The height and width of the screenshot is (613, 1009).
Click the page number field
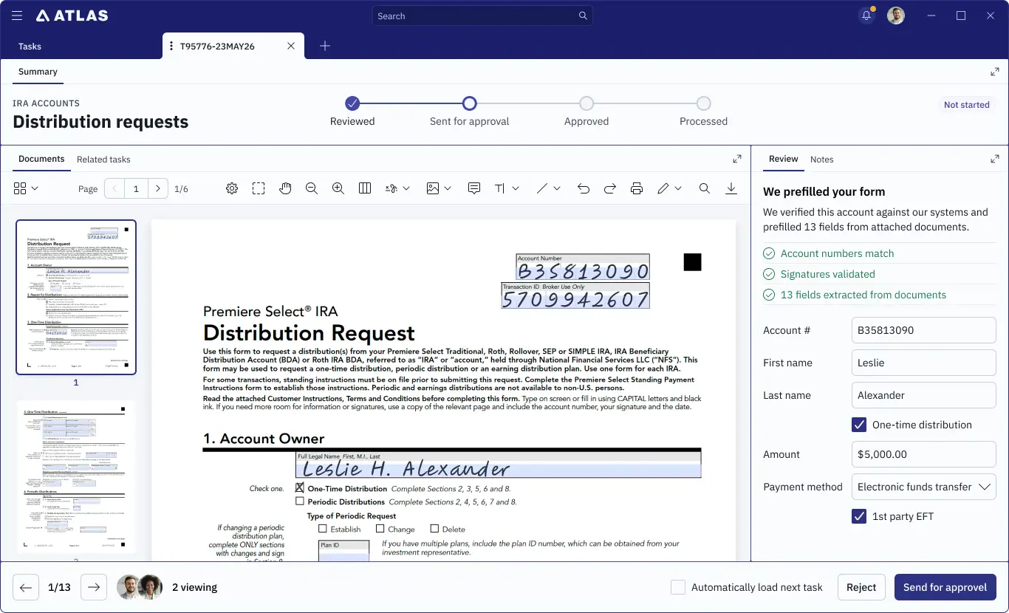(136, 188)
